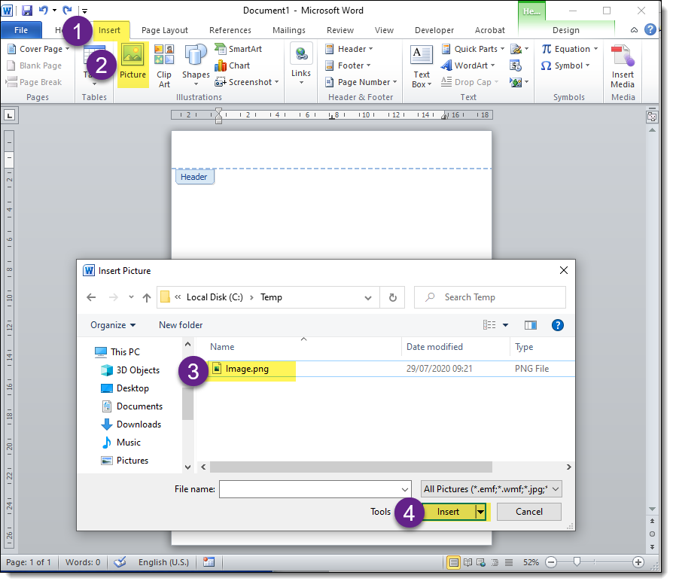Toggle the ruler button above the scrollbar
673x584 pixels.
tap(652, 117)
